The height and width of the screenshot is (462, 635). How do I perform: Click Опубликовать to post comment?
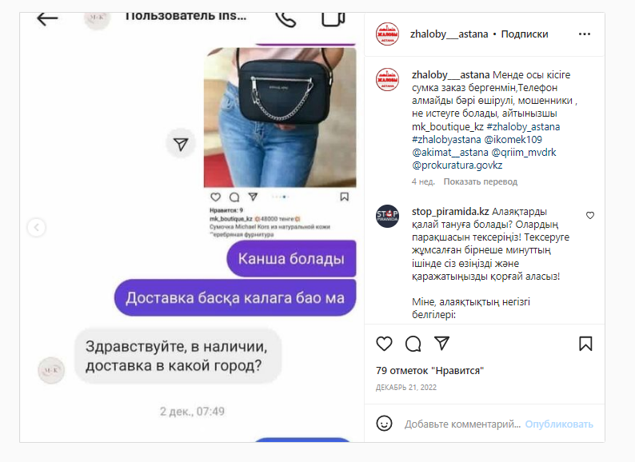point(559,424)
